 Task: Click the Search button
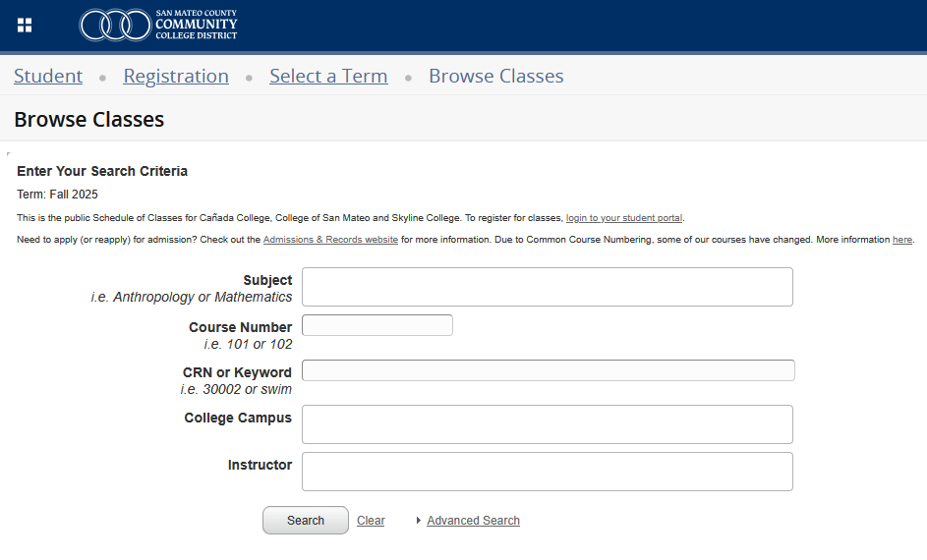[306, 521]
